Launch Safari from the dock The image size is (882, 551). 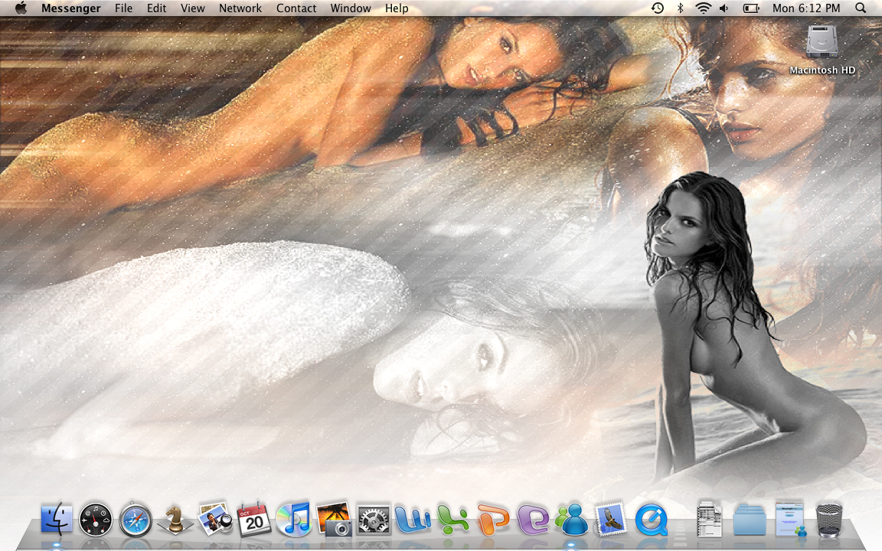coord(136,520)
